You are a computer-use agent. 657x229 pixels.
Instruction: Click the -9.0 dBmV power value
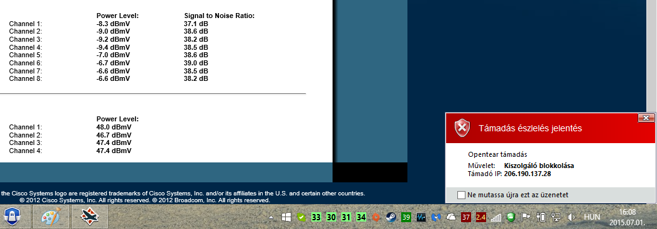click(113, 31)
